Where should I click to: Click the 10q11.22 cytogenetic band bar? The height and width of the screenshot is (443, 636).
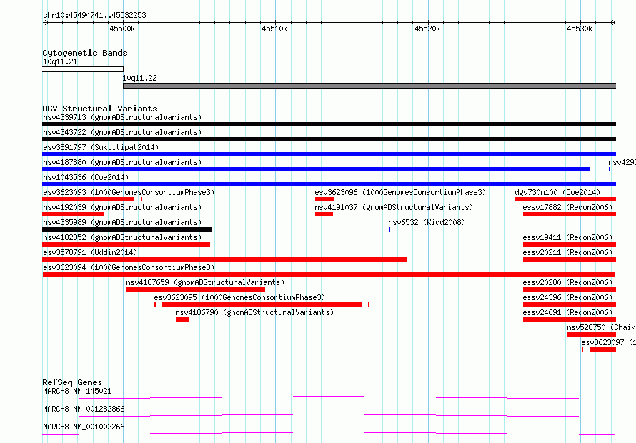(369, 86)
